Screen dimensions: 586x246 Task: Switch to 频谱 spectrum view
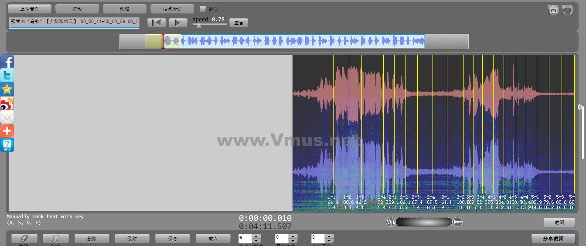click(125, 9)
